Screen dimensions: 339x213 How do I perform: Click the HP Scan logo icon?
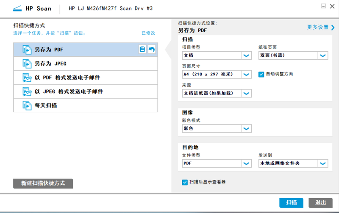pyautogui.click(x=16, y=8)
